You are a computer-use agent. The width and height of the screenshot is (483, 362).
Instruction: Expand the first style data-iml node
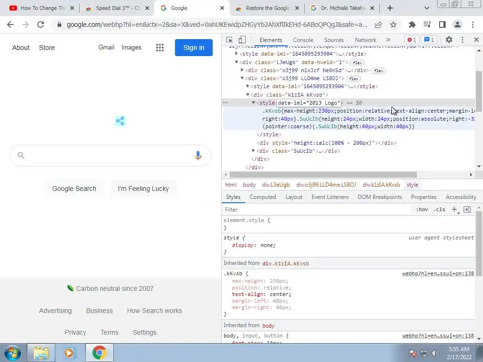[237, 54]
